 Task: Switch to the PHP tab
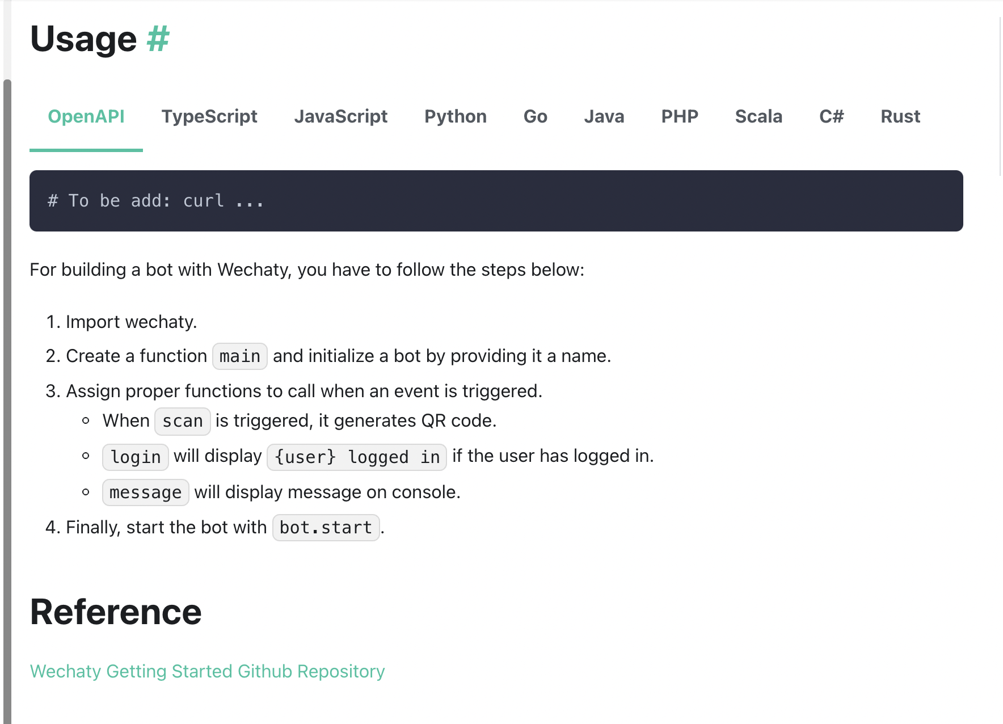pos(679,116)
